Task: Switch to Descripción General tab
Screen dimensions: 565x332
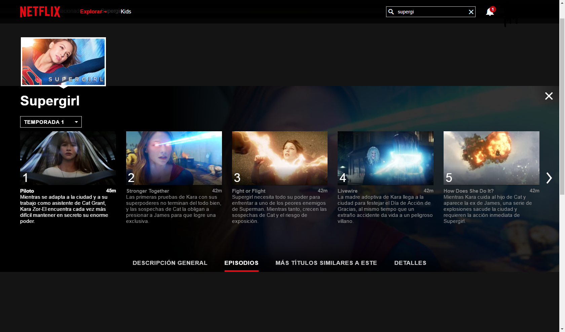Action: tap(170, 263)
